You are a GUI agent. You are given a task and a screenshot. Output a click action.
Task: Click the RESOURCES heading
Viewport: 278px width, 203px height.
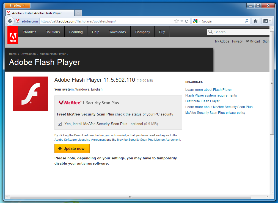click(x=194, y=82)
